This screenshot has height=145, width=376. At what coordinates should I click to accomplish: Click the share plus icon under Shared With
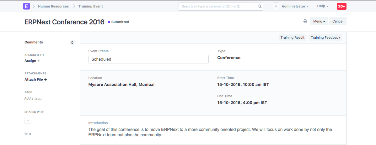[28, 120]
